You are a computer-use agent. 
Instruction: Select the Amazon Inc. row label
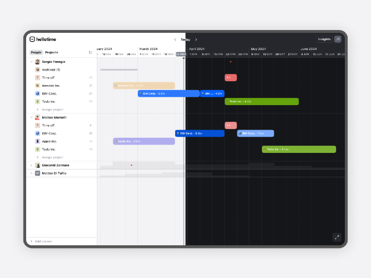(x=51, y=86)
